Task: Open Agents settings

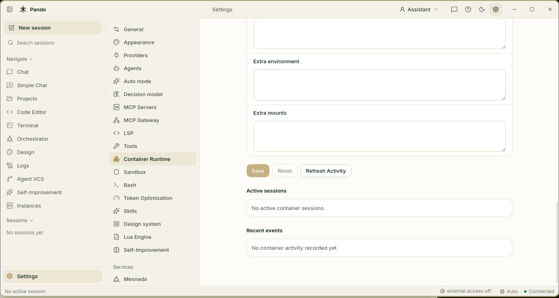Action: (x=153, y=68)
